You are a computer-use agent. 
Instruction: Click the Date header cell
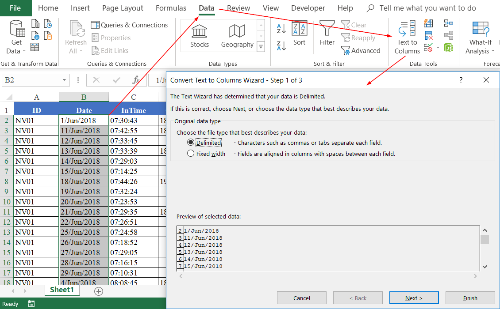tap(84, 110)
